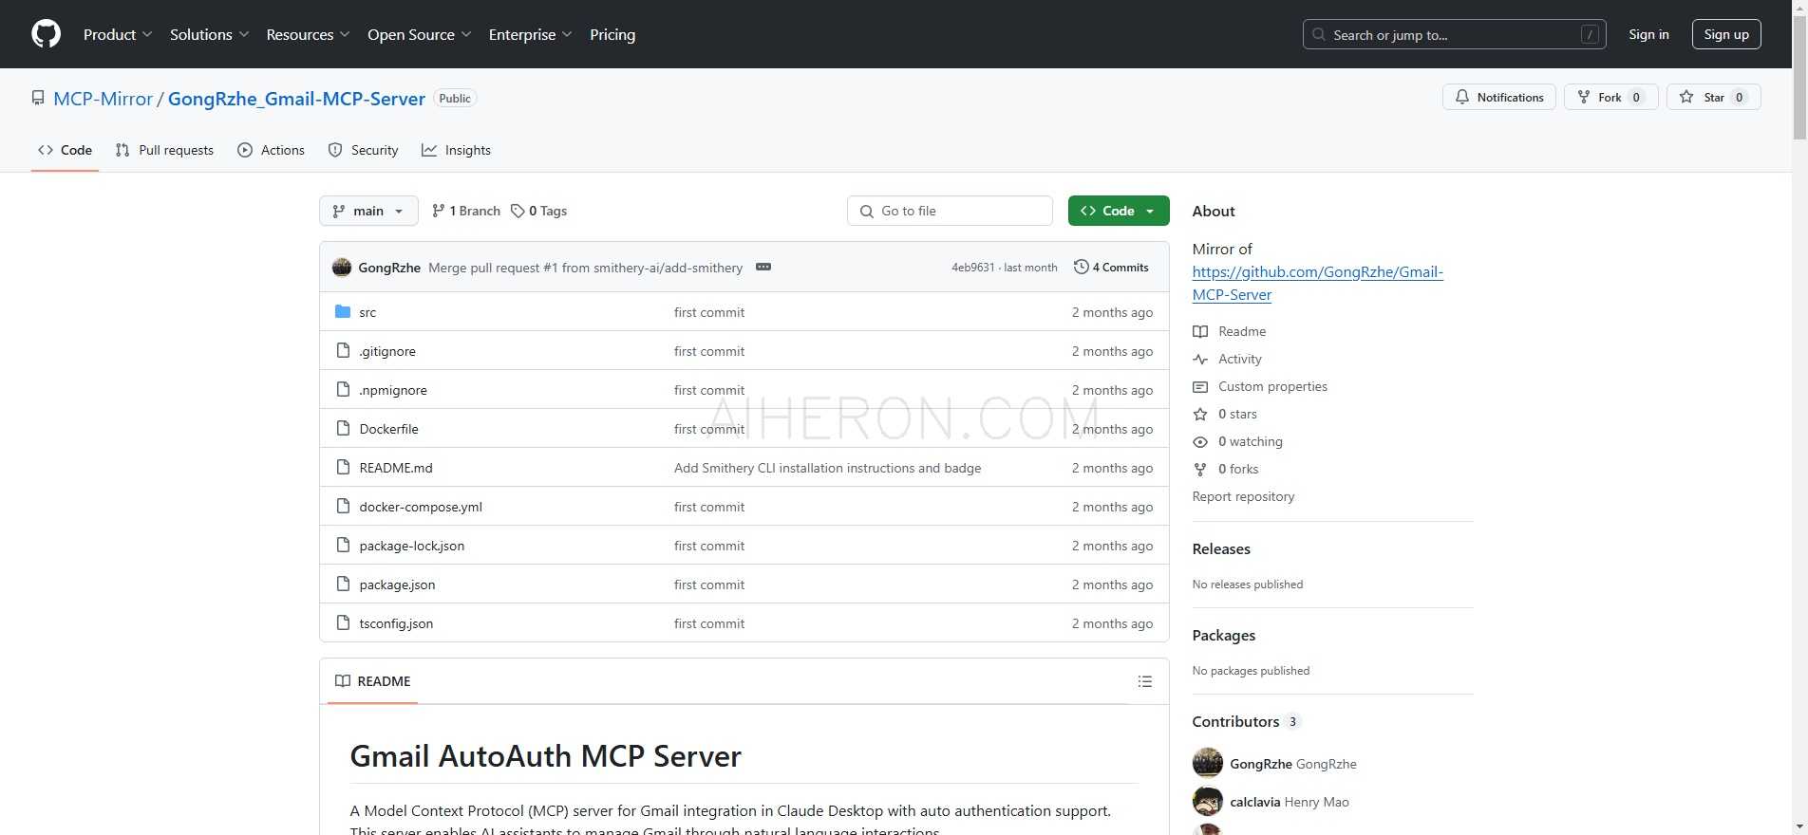The image size is (1808, 835).
Task: Click the repository icon before MCP-Mirror
Action: [x=38, y=99]
